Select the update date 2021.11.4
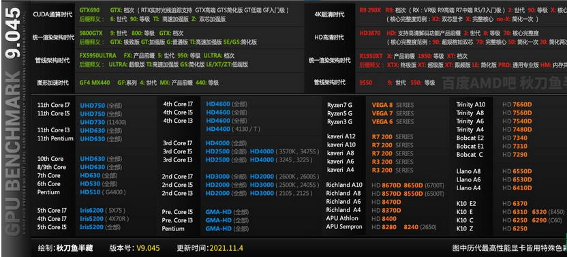This screenshot has width=567, height=257. (x=226, y=248)
